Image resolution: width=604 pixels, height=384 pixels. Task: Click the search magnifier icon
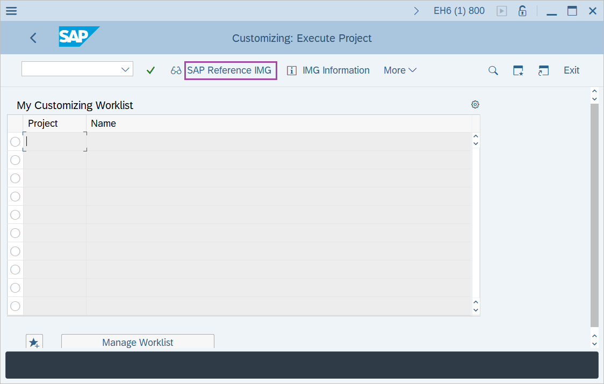(493, 70)
